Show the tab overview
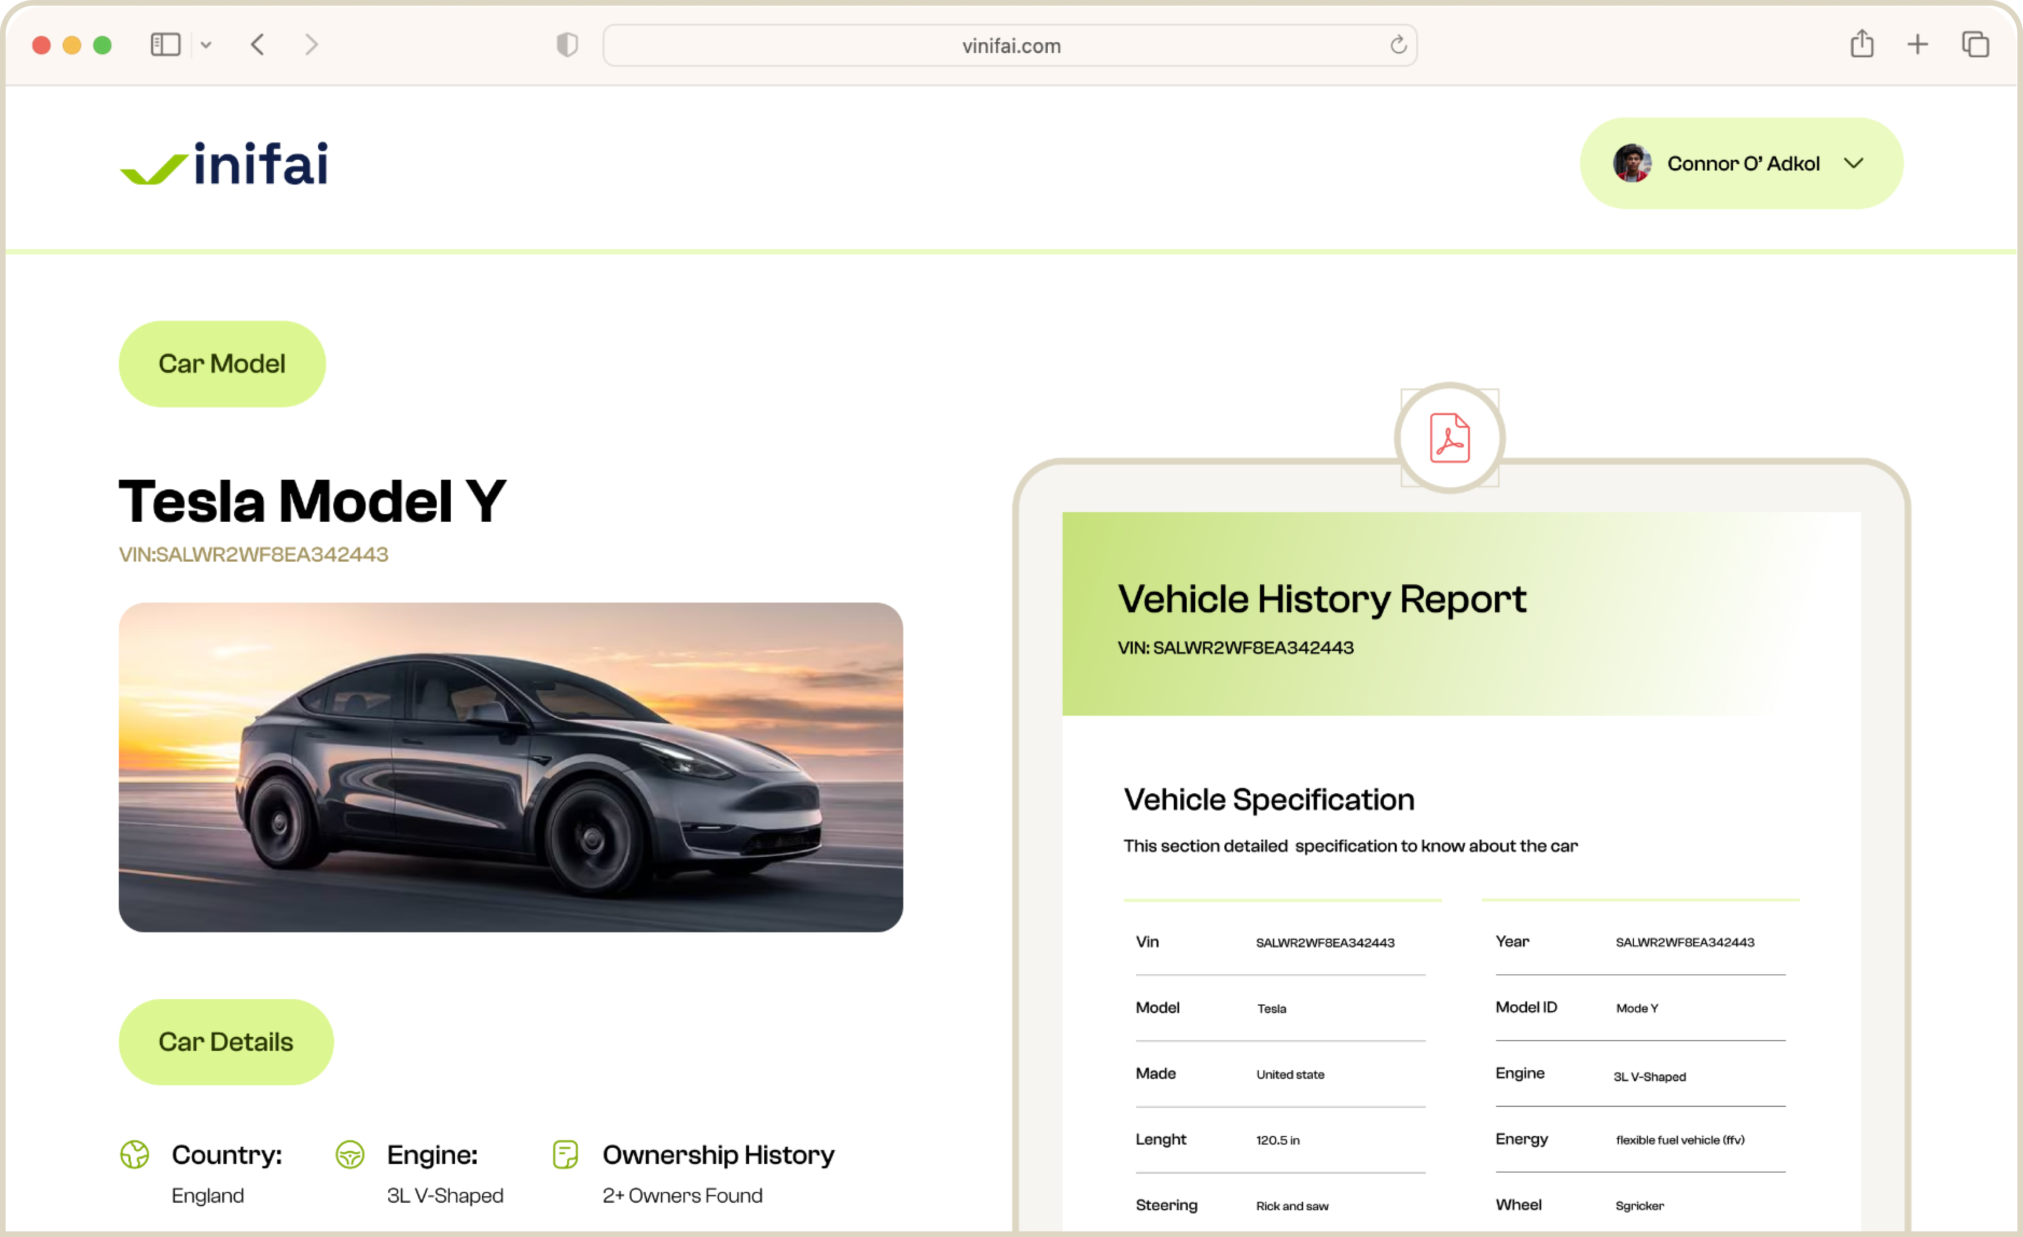 [x=1975, y=44]
